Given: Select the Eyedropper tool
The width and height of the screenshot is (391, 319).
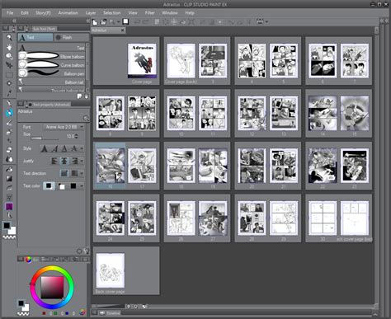Looking at the screenshot, I should click(9, 93).
